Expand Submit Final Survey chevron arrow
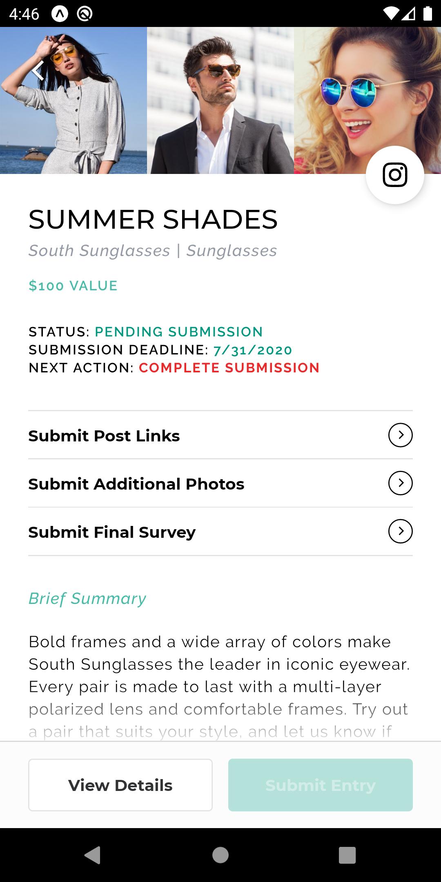Screen dimensions: 441x882 (x=400, y=532)
